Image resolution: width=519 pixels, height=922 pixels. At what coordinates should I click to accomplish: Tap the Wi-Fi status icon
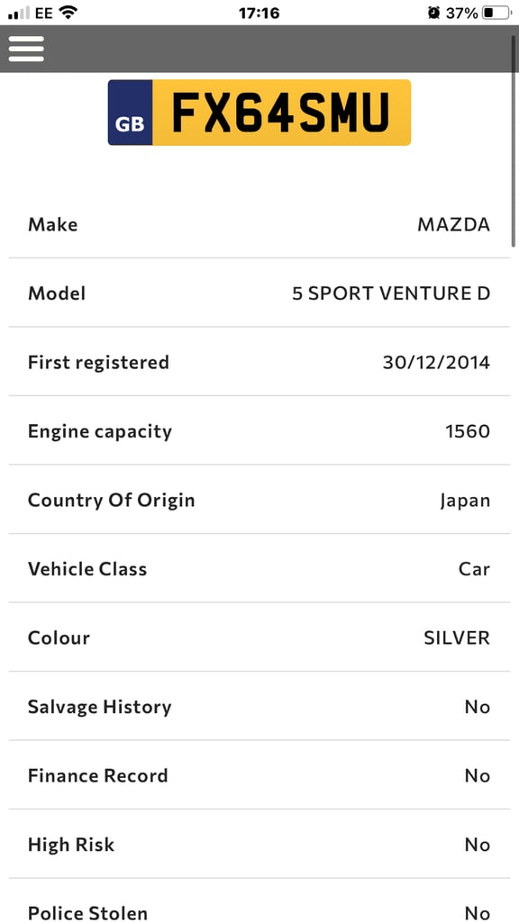(x=68, y=13)
